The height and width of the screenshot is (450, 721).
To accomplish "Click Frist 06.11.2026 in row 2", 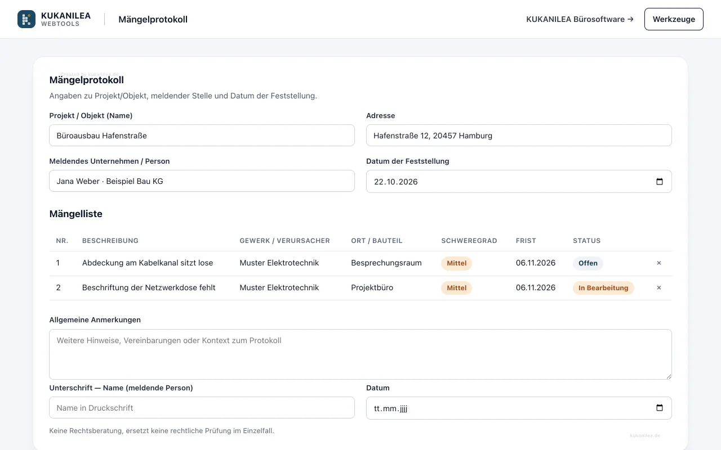I will pos(536,287).
